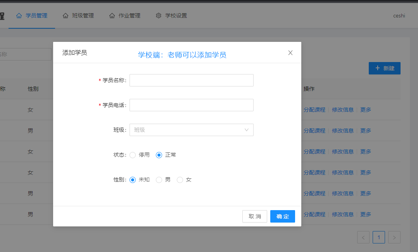Click 分配课程 link in third row

click(314, 152)
